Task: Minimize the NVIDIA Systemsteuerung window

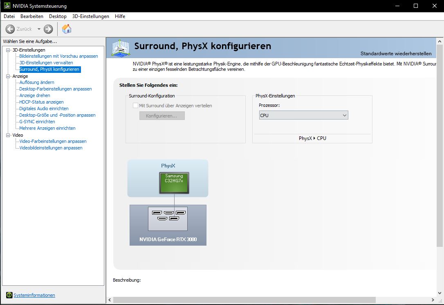Action: (x=397, y=6)
